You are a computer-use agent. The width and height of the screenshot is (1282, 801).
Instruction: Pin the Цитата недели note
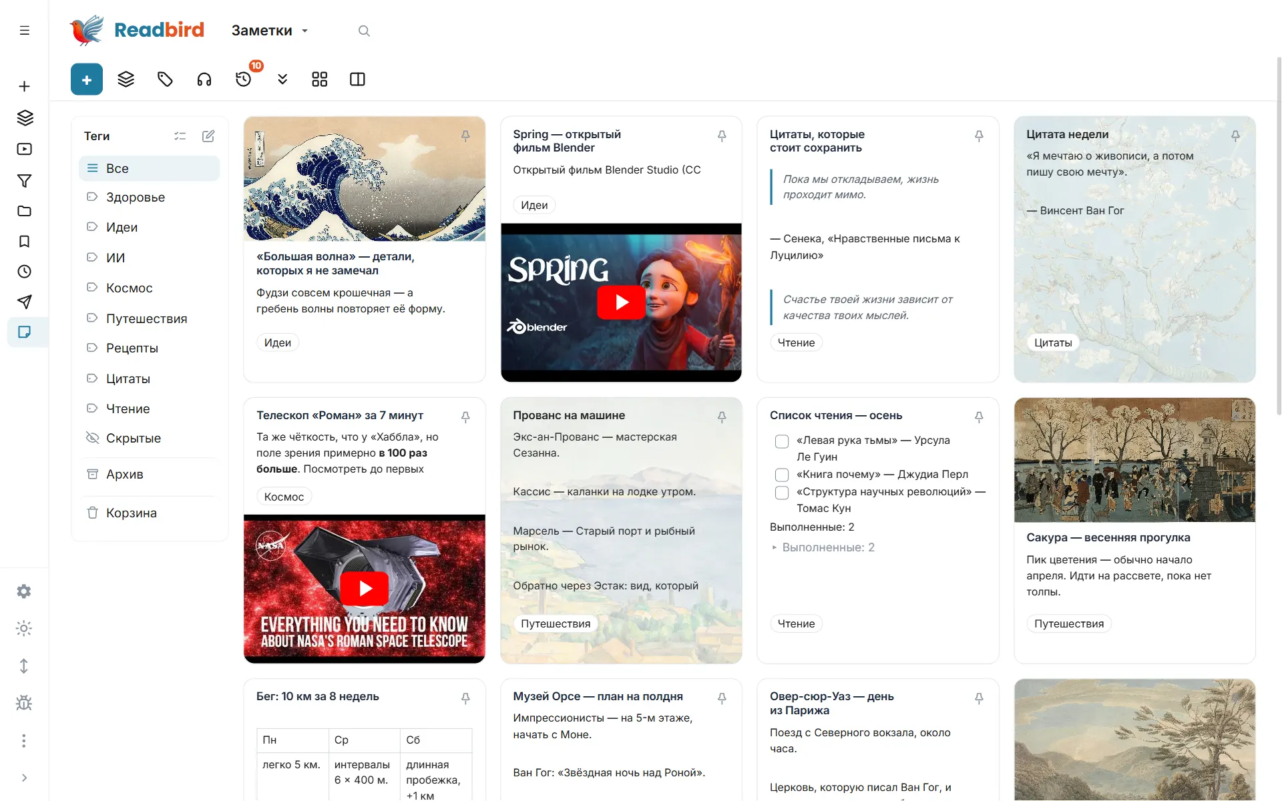coord(1235,136)
